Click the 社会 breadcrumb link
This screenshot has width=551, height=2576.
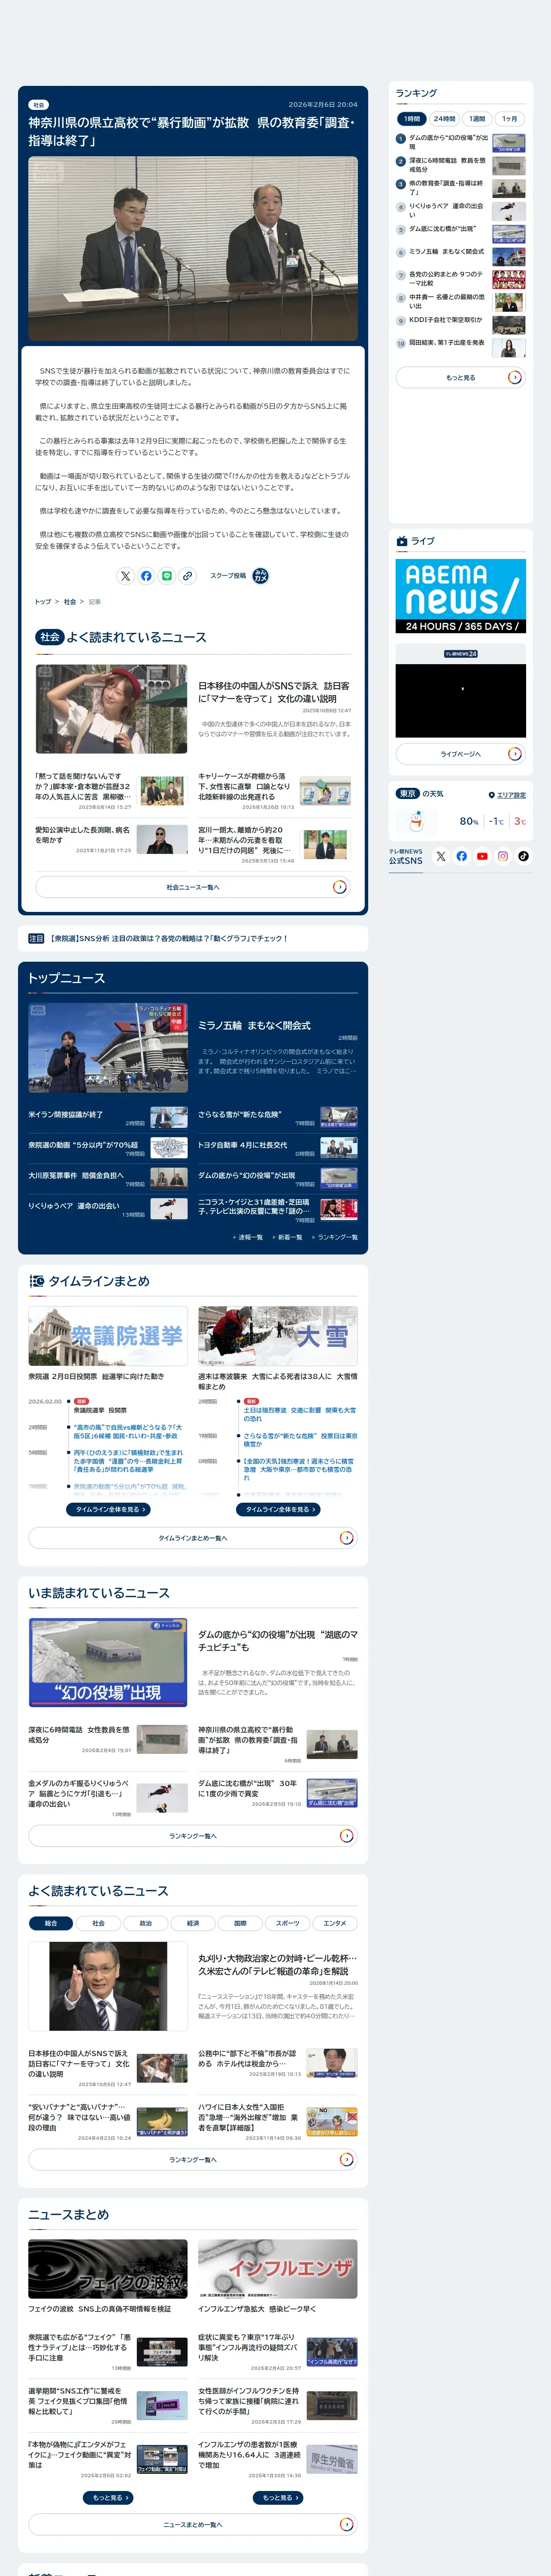point(70,602)
